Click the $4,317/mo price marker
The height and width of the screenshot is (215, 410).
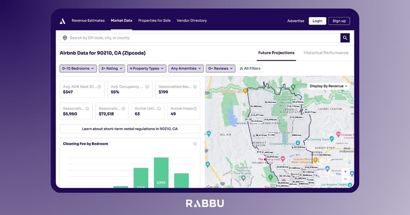tap(310, 112)
